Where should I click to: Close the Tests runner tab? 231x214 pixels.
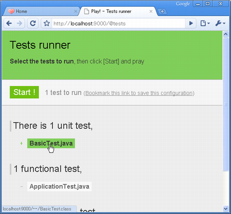tap(151, 12)
